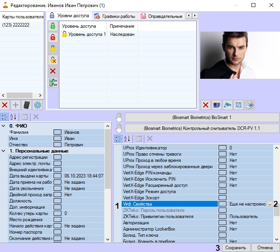Open card settings with the gear icon
280x252 pixels.
38,105
